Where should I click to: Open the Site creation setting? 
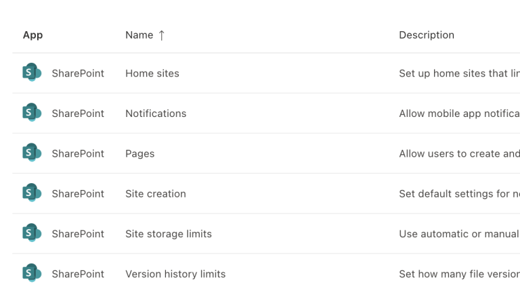[156, 194]
